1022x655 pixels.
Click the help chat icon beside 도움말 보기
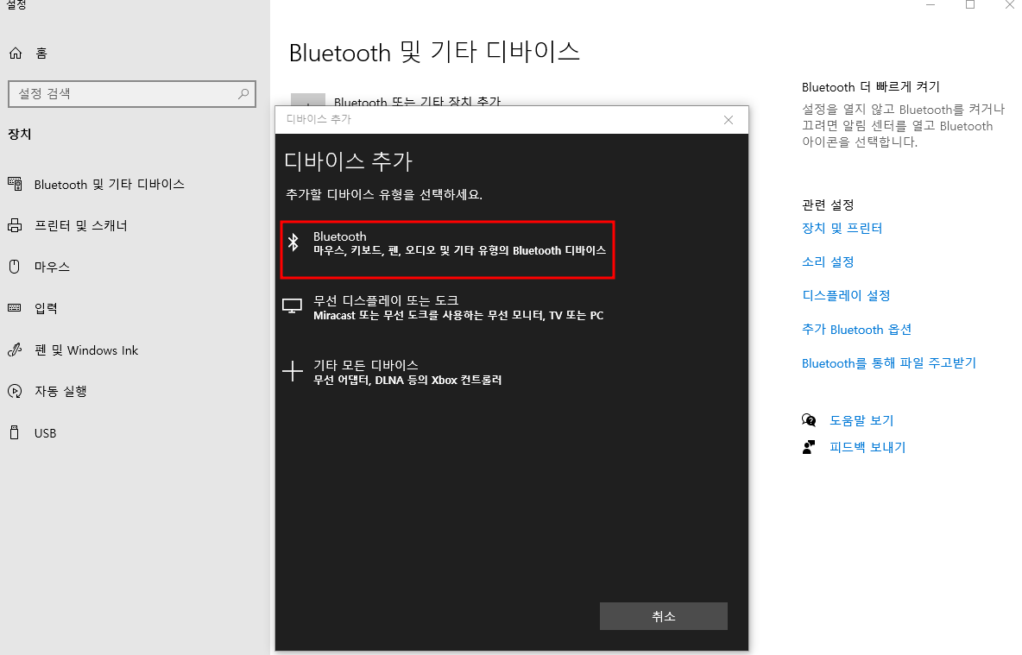pyautogui.click(x=809, y=419)
